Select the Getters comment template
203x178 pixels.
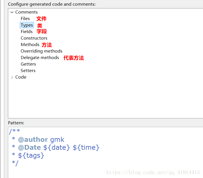click(x=28, y=64)
